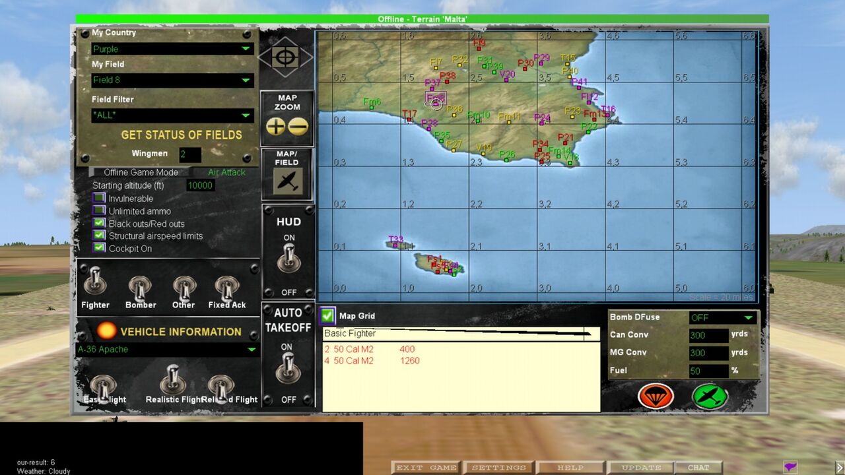Click the orange Vehicle Information light
The image size is (845, 475).
point(106,331)
